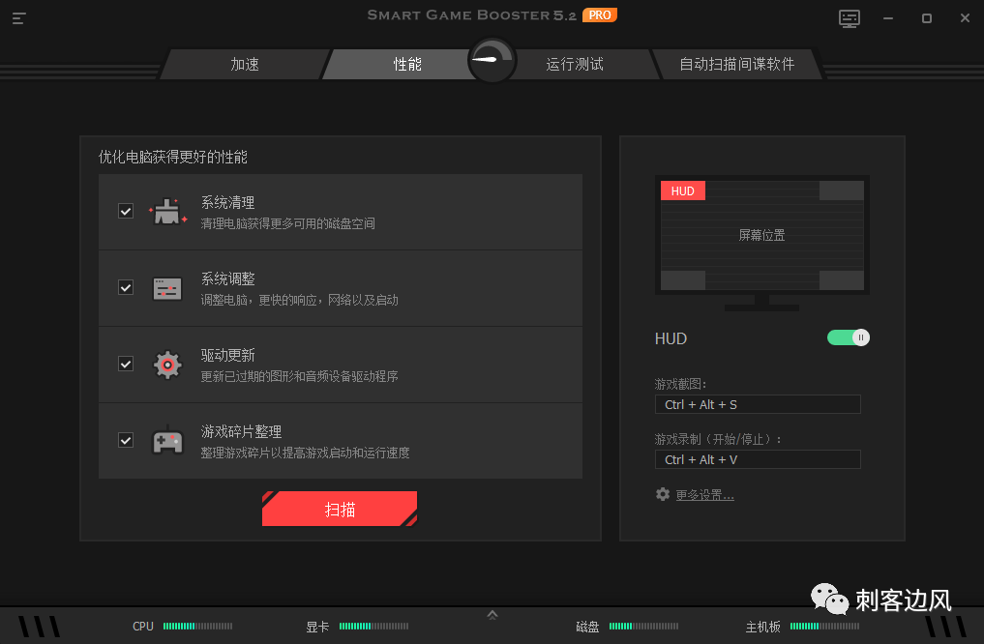Select bottom-left HUD screen position
Viewport: 984px width, 644px height.
coord(683,280)
